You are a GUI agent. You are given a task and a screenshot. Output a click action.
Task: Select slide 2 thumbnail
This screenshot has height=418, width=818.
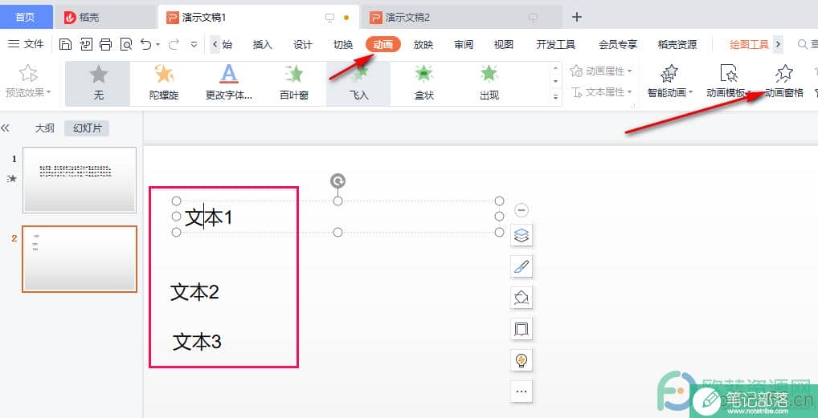tap(80, 259)
